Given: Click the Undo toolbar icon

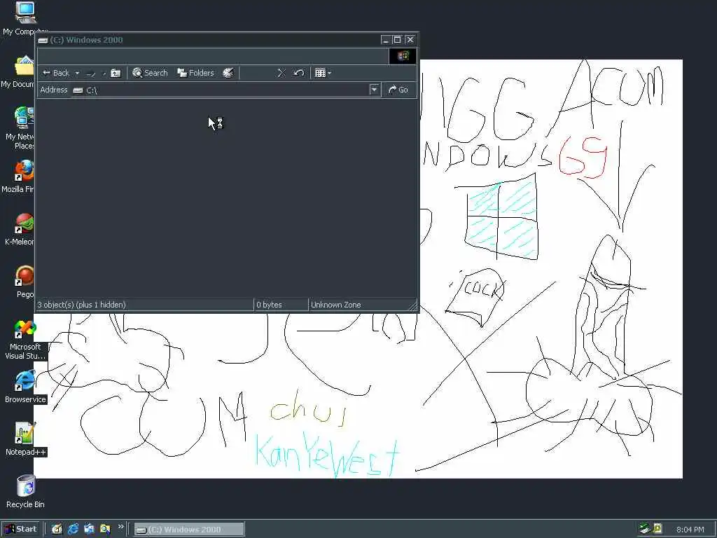Looking at the screenshot, I should click(x=298, y=73).
